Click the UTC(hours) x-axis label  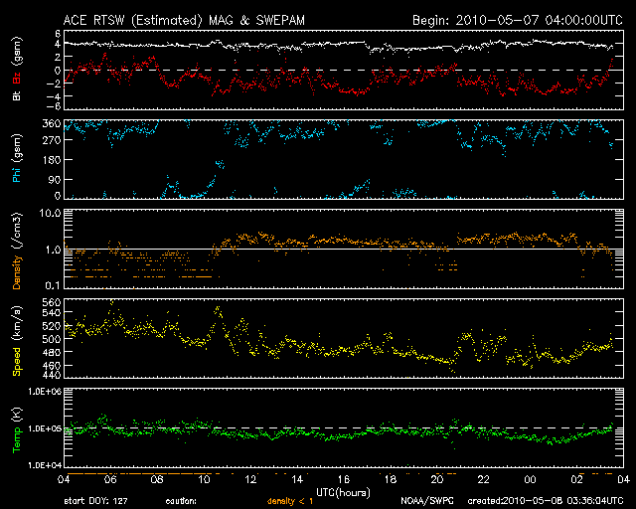point(343,492)
